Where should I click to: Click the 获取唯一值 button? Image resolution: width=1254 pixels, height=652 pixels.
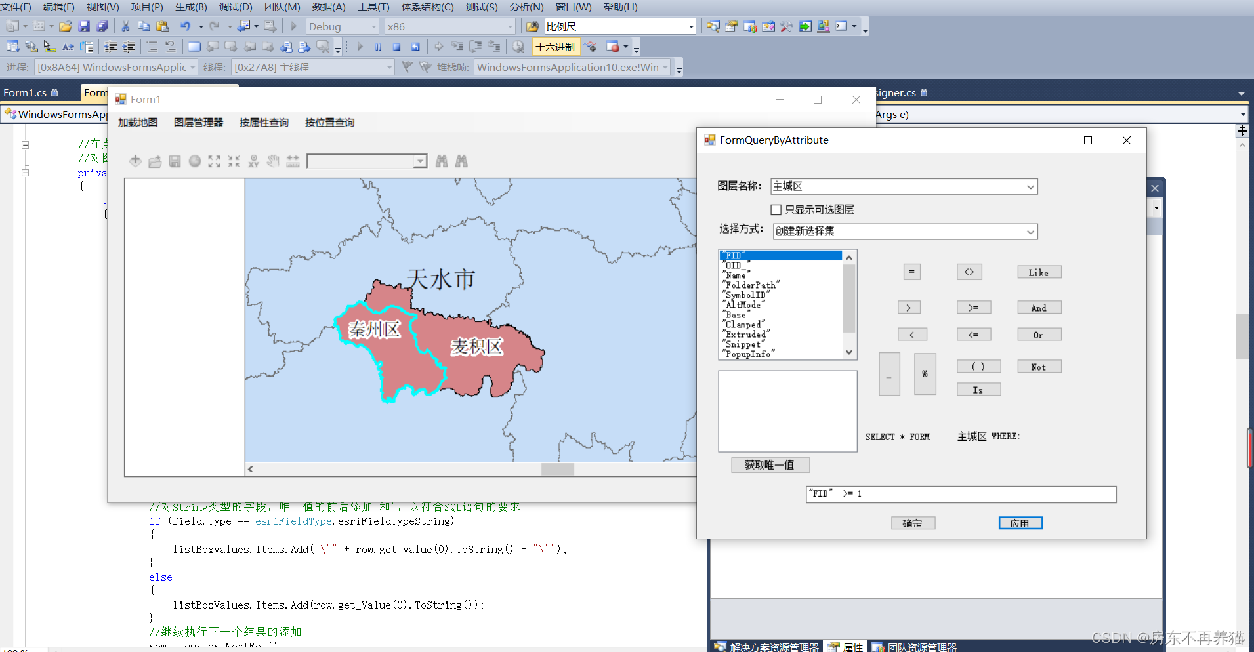[x=770, y=465]
